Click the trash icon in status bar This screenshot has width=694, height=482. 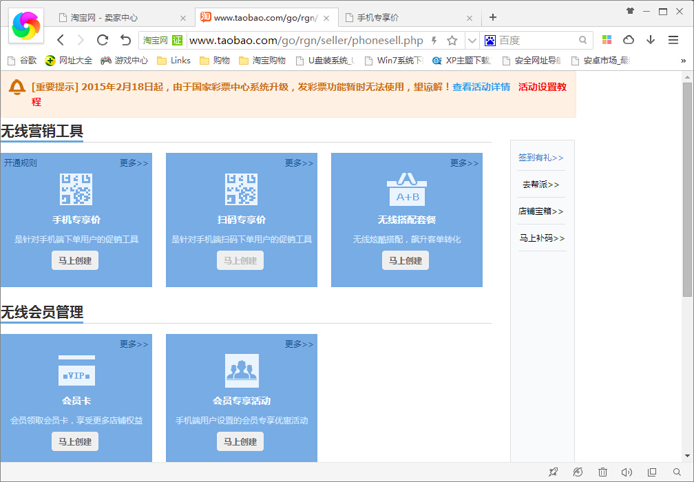603,472
